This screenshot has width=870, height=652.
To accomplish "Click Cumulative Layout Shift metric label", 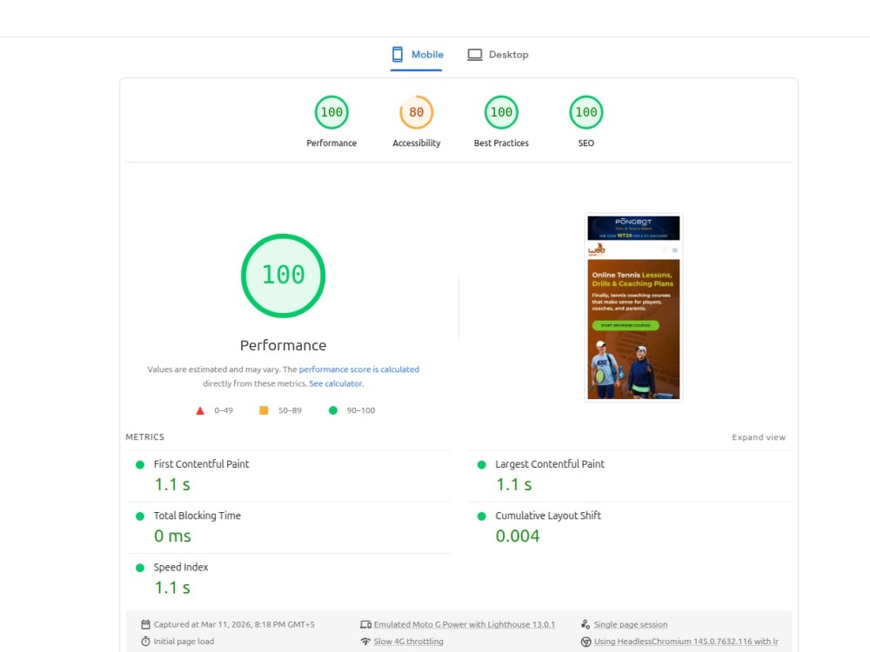I will point(548,516).
